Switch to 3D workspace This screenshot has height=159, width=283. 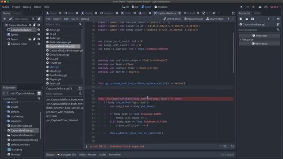coord(135,7)
